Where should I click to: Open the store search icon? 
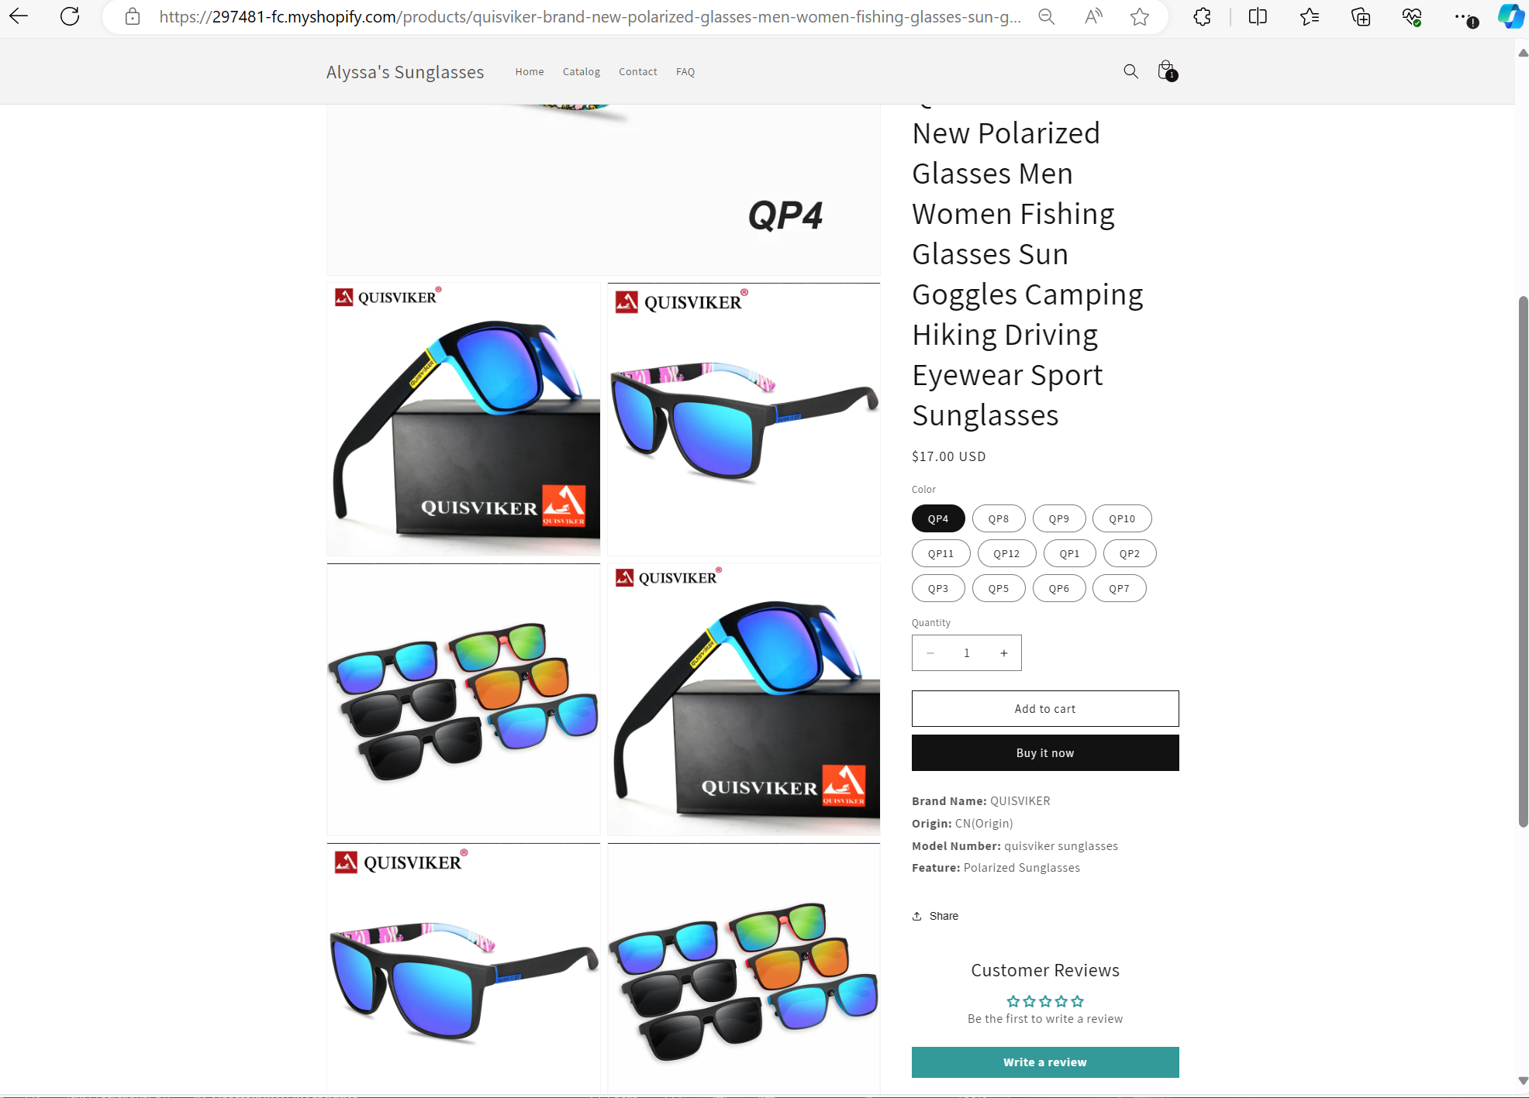(x=1130, y=71)
